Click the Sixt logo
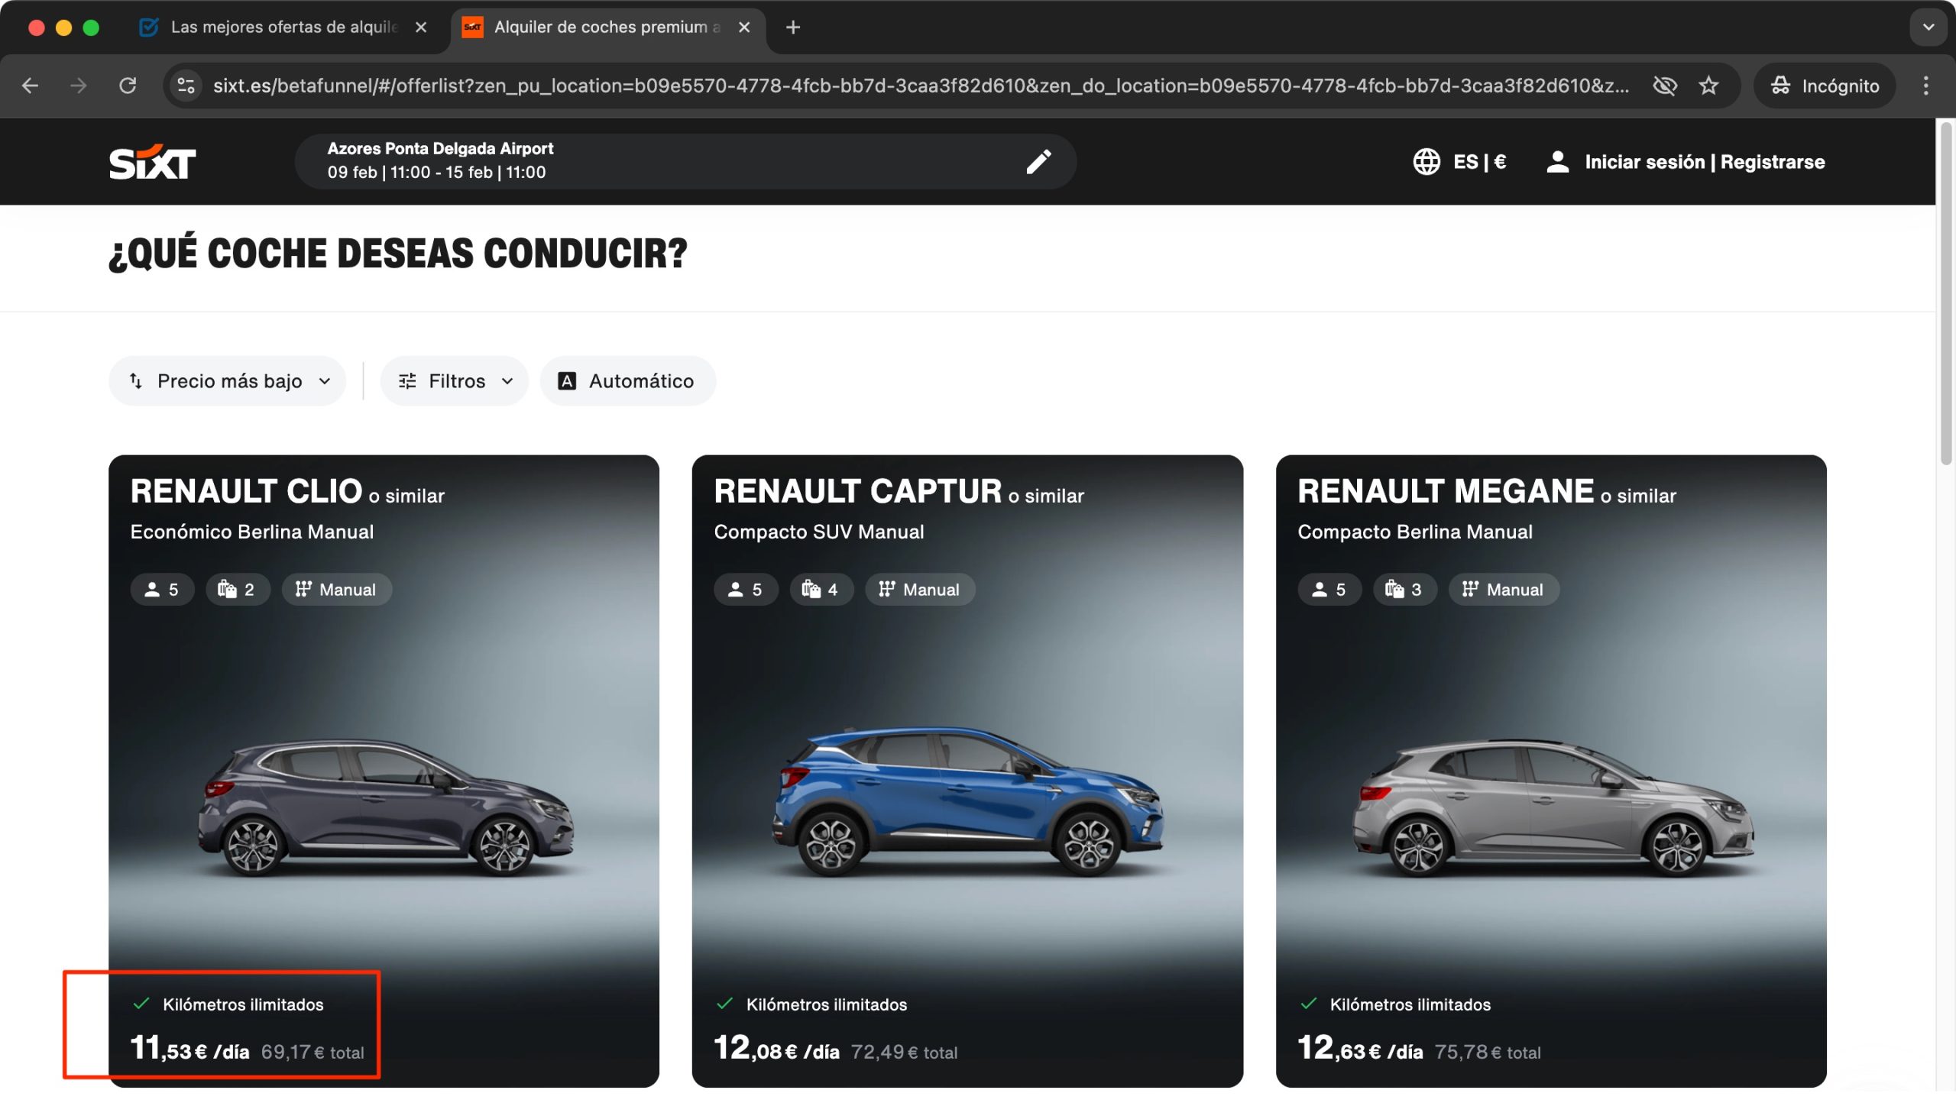Screen dimensions: 1956x1119 [152, 161]
